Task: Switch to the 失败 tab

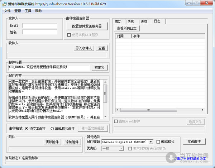Action: tap(132, 21)
